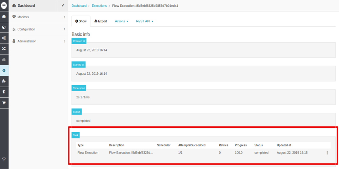The height and width of the screenshot is (169, 339).
Task: Open the shopping cart icon in the sidebar
Action: [4, 103]
